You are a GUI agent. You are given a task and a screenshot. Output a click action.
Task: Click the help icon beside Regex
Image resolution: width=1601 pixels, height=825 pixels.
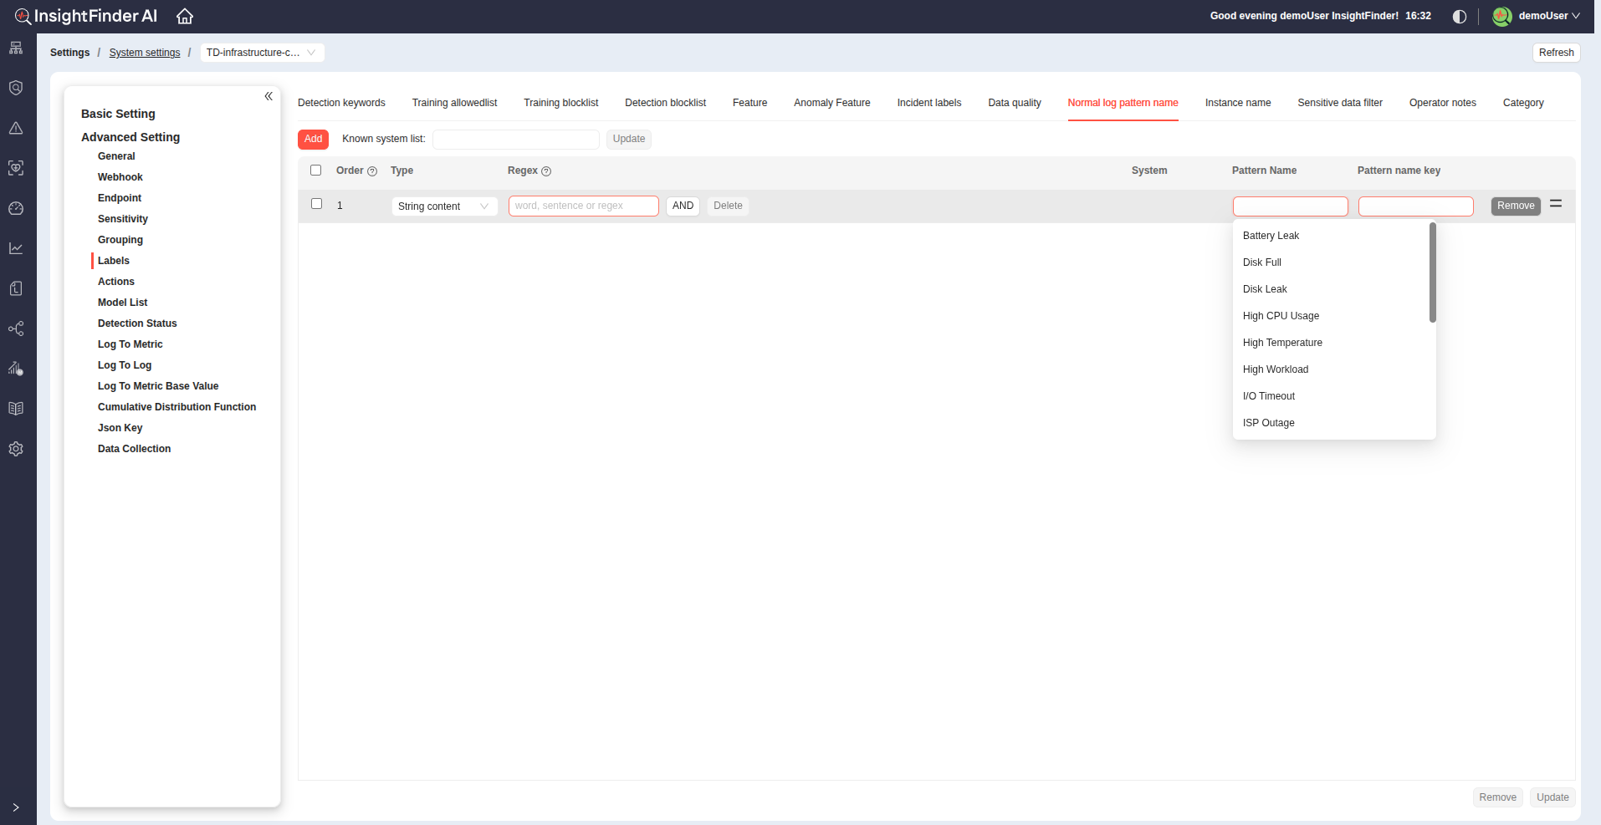(x=546, y=171)
